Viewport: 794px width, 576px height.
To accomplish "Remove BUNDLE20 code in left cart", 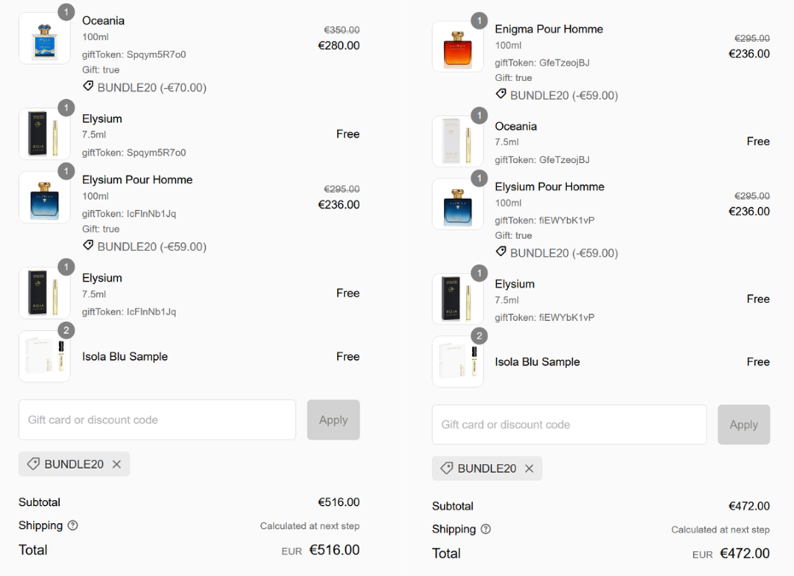I will (x=117, y=464).
